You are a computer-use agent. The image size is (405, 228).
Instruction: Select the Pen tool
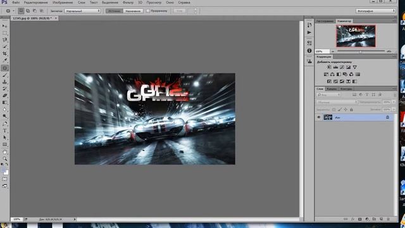4,123
